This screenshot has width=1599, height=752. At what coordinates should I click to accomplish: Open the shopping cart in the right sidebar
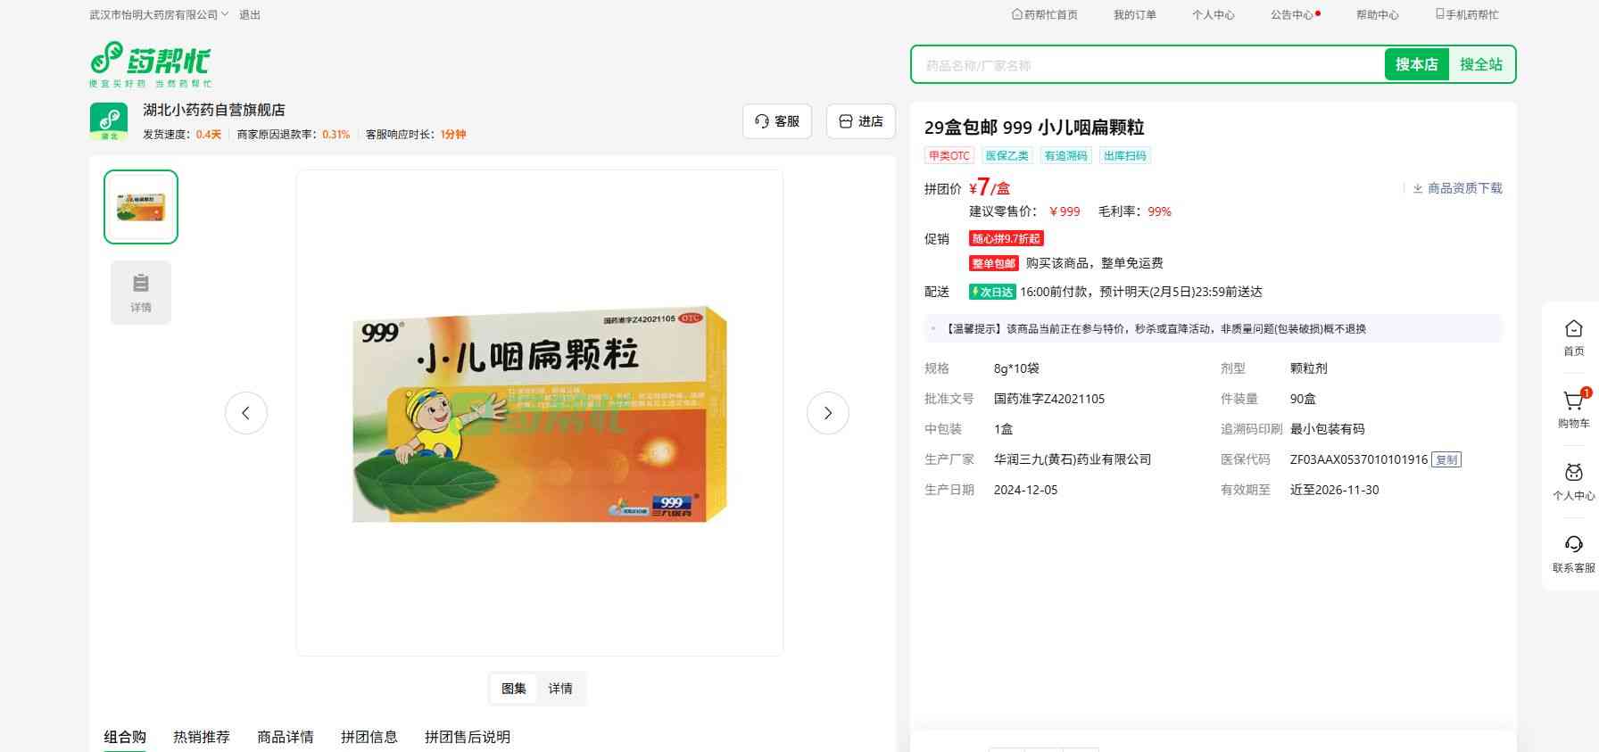[x=1573, y=402]
